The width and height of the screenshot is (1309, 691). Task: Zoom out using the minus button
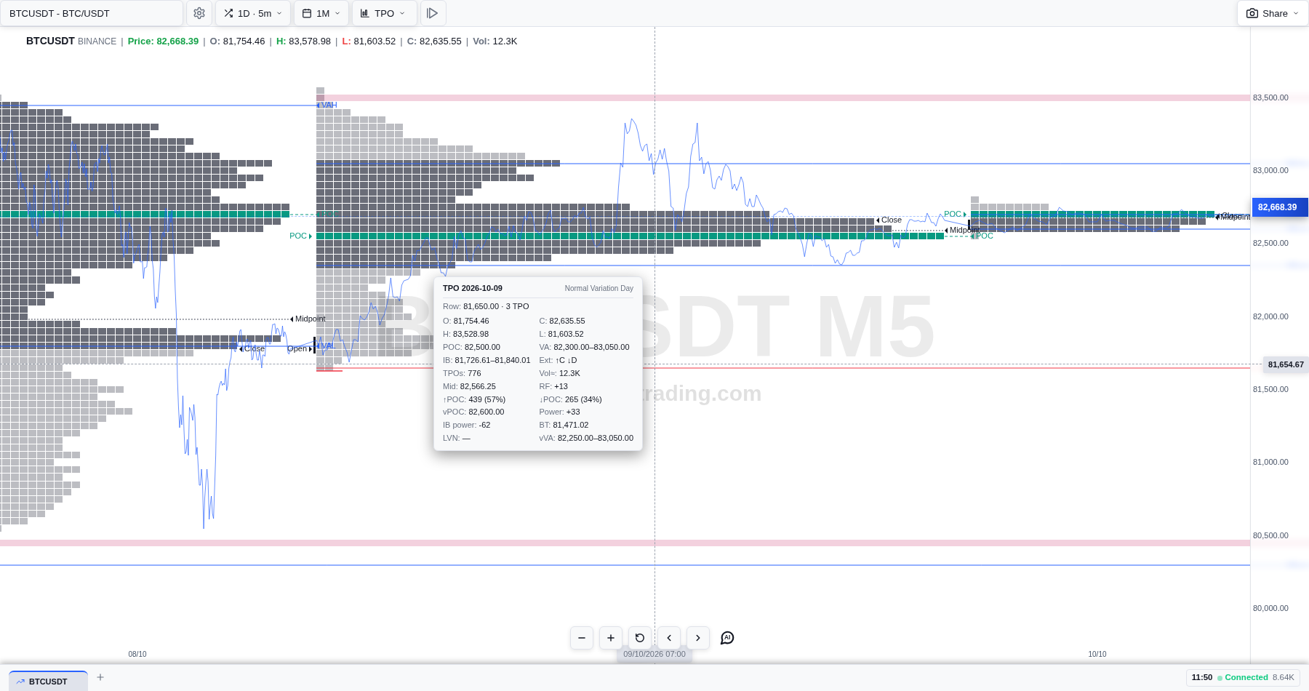click(x=582, y=638)
